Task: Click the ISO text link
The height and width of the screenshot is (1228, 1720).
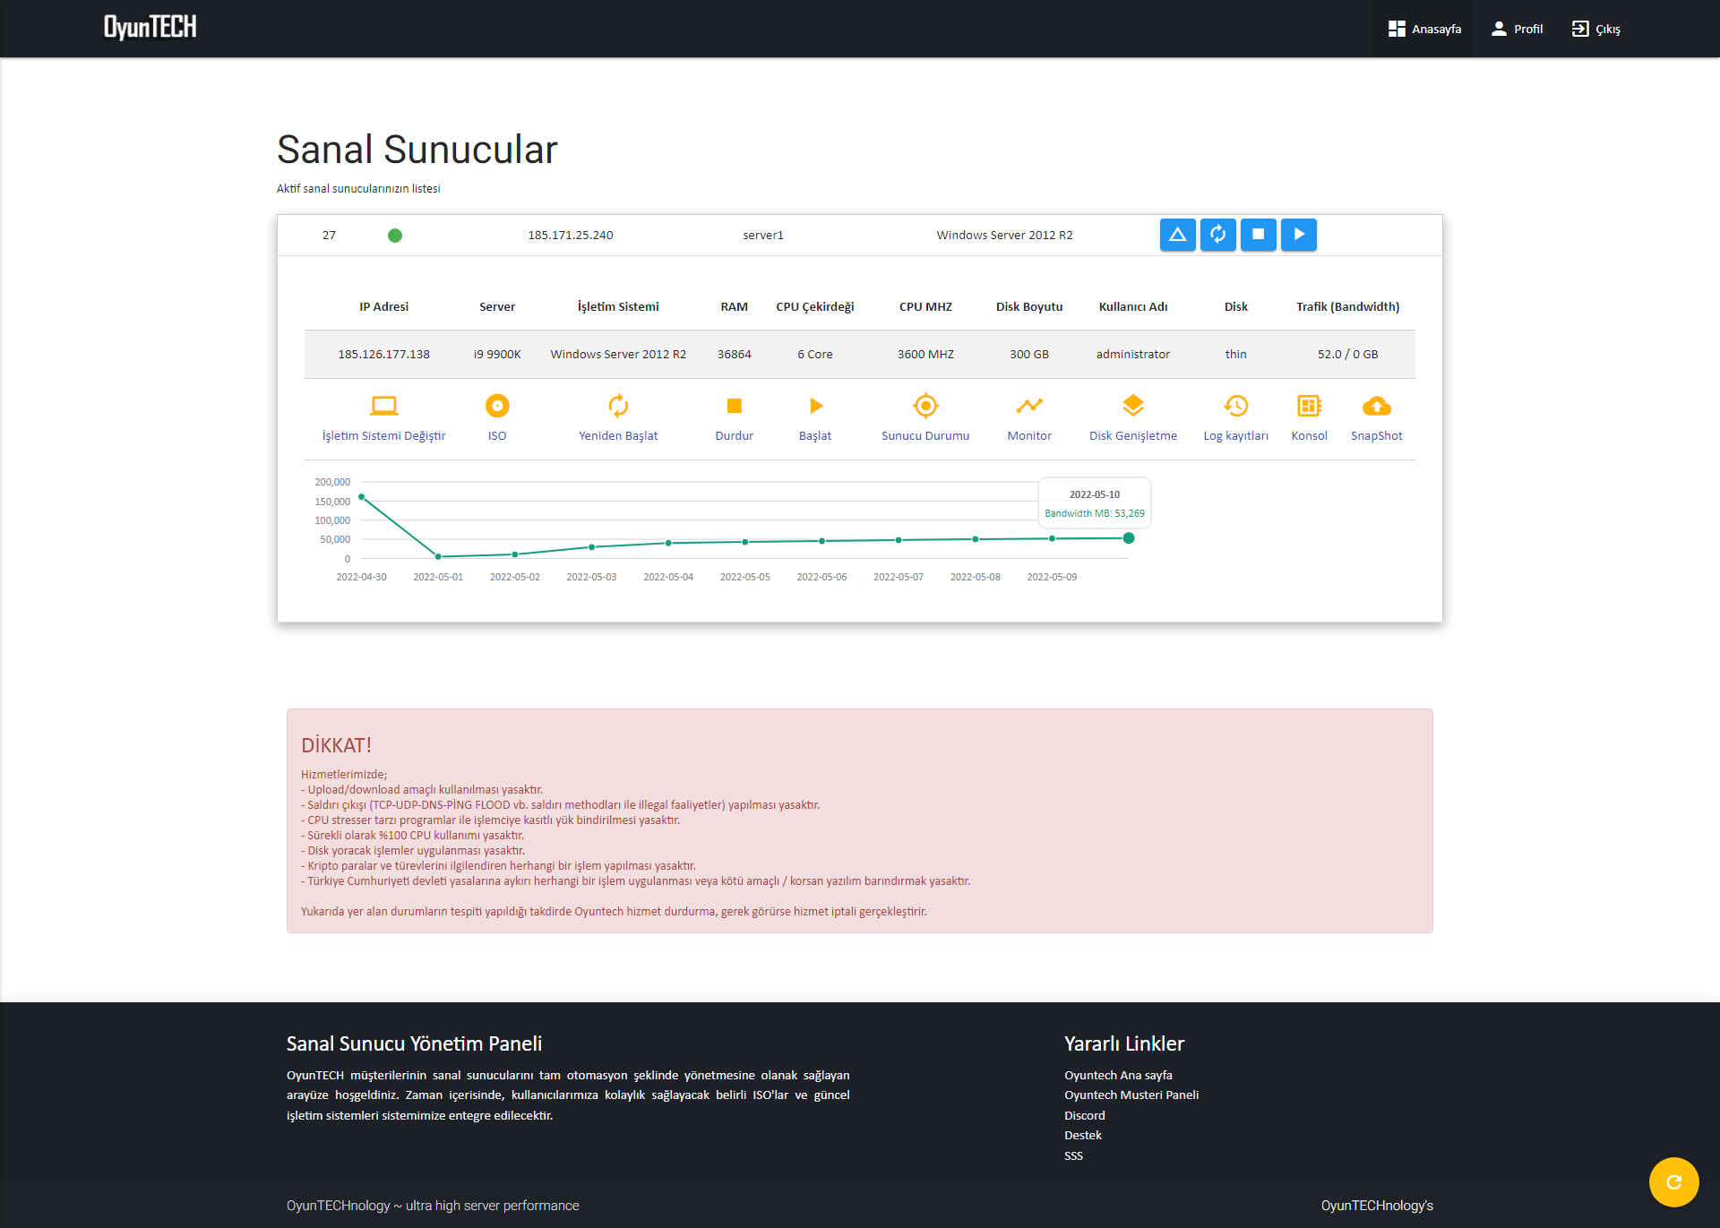Action: tap(497, 436)
